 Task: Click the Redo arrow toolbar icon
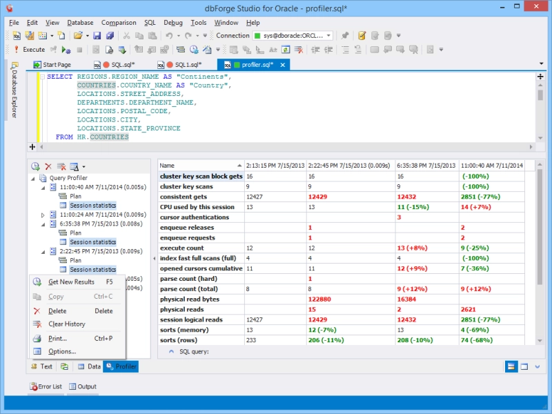point(188,36)
